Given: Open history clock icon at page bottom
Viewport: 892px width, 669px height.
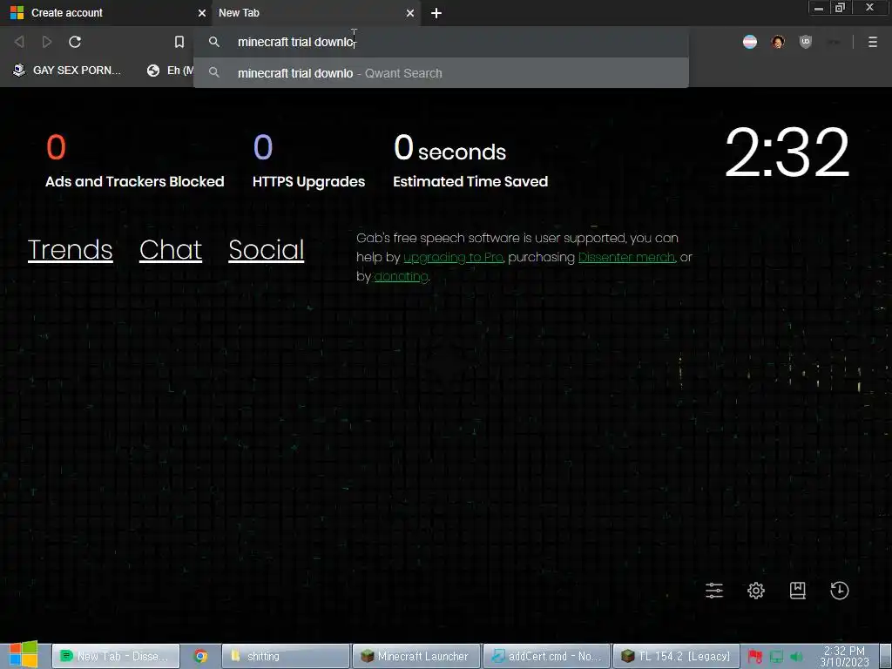Looking at the screenshot, I should (840, 591).
